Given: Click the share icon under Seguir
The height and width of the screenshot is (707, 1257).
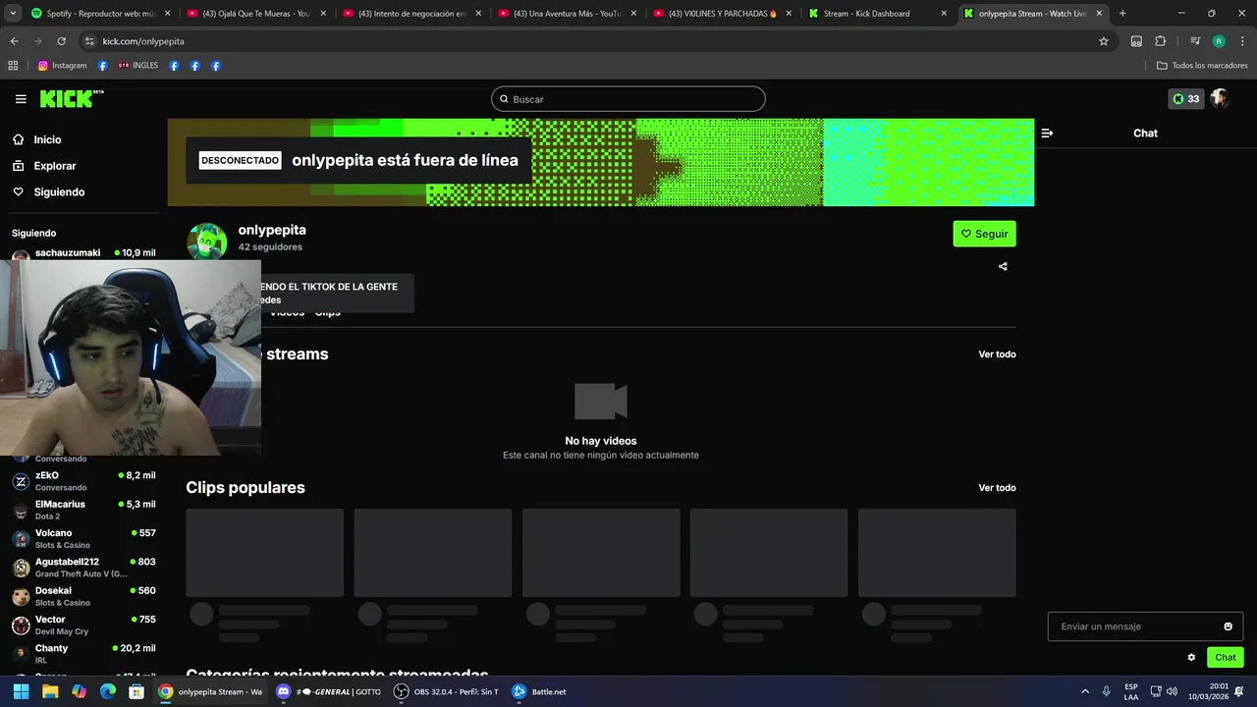Looking at the screenshot, I should pos(1003,266).
